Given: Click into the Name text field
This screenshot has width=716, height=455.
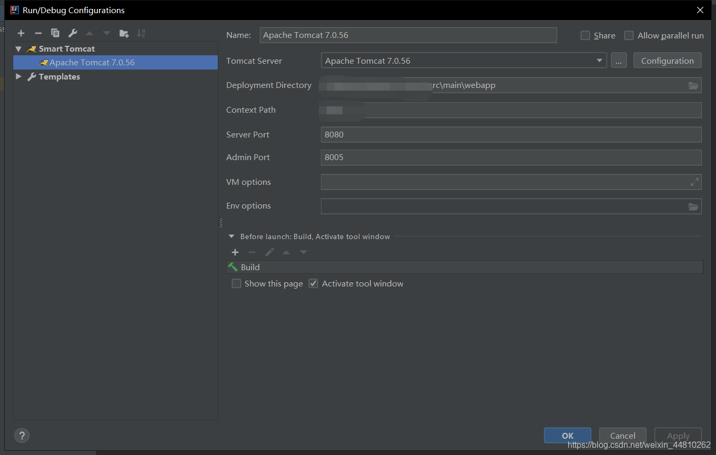Looking at the screenshot, I should click(408, 35).
